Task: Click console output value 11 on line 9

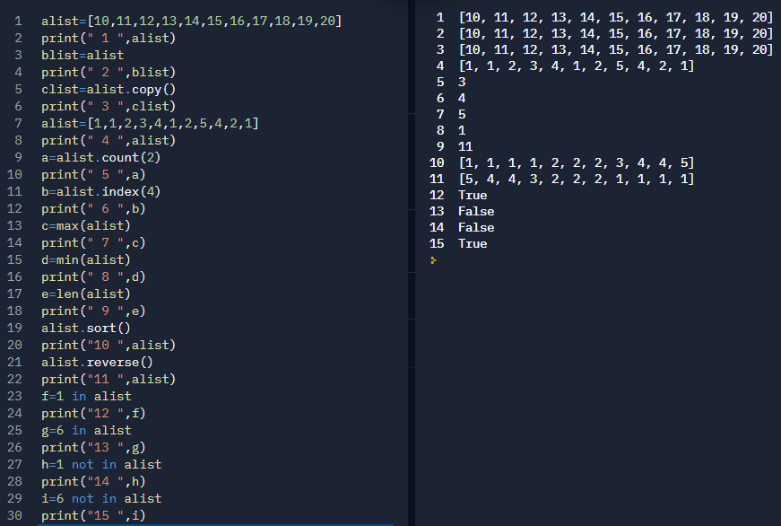Action: click(465, 146)
